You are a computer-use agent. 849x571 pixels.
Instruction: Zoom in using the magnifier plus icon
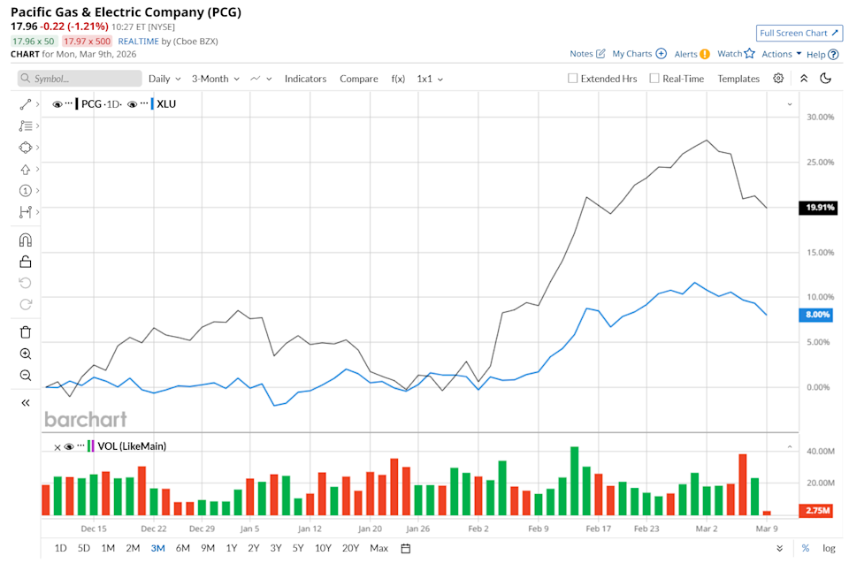[25, 354]
